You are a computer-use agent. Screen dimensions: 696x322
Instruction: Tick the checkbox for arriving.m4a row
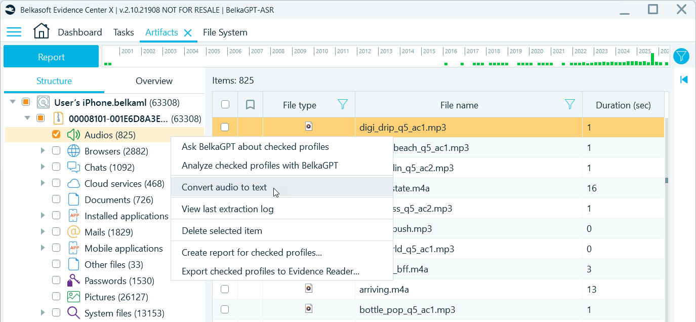(225, 290)
